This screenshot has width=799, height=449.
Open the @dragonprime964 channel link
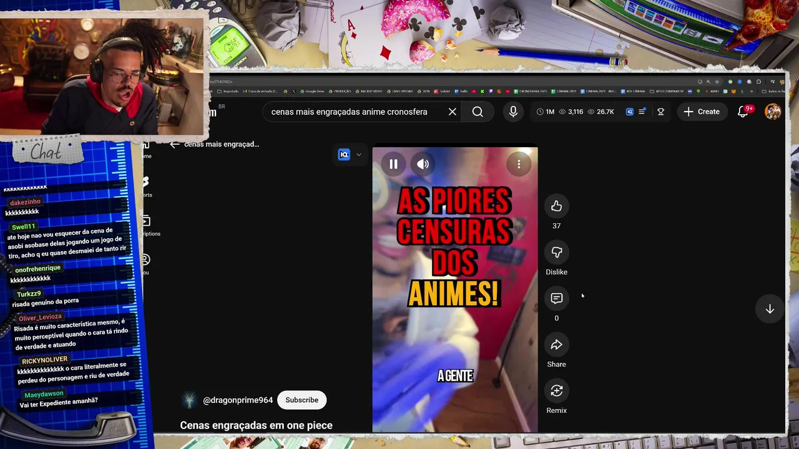238,400
